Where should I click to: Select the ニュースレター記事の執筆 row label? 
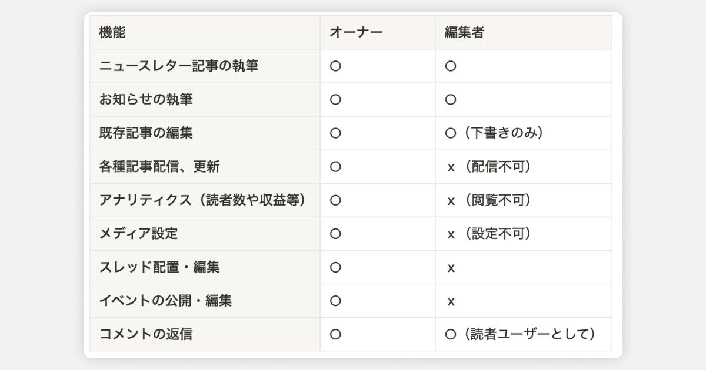point(179,66)
